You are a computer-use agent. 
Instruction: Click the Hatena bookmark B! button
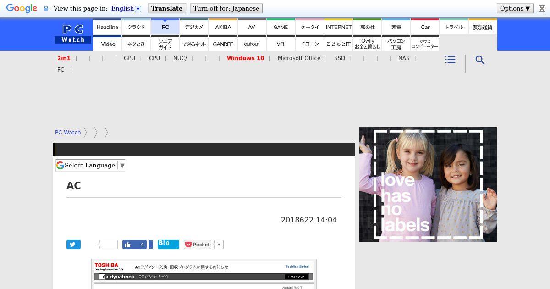click(168, 244)
